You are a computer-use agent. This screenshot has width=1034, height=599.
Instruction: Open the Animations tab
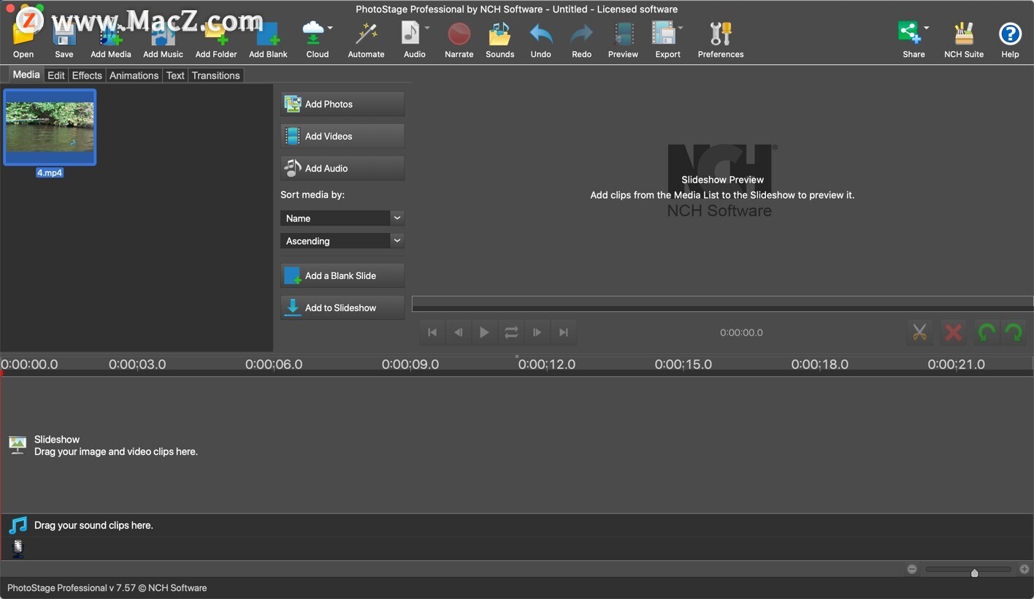[134, 75]
